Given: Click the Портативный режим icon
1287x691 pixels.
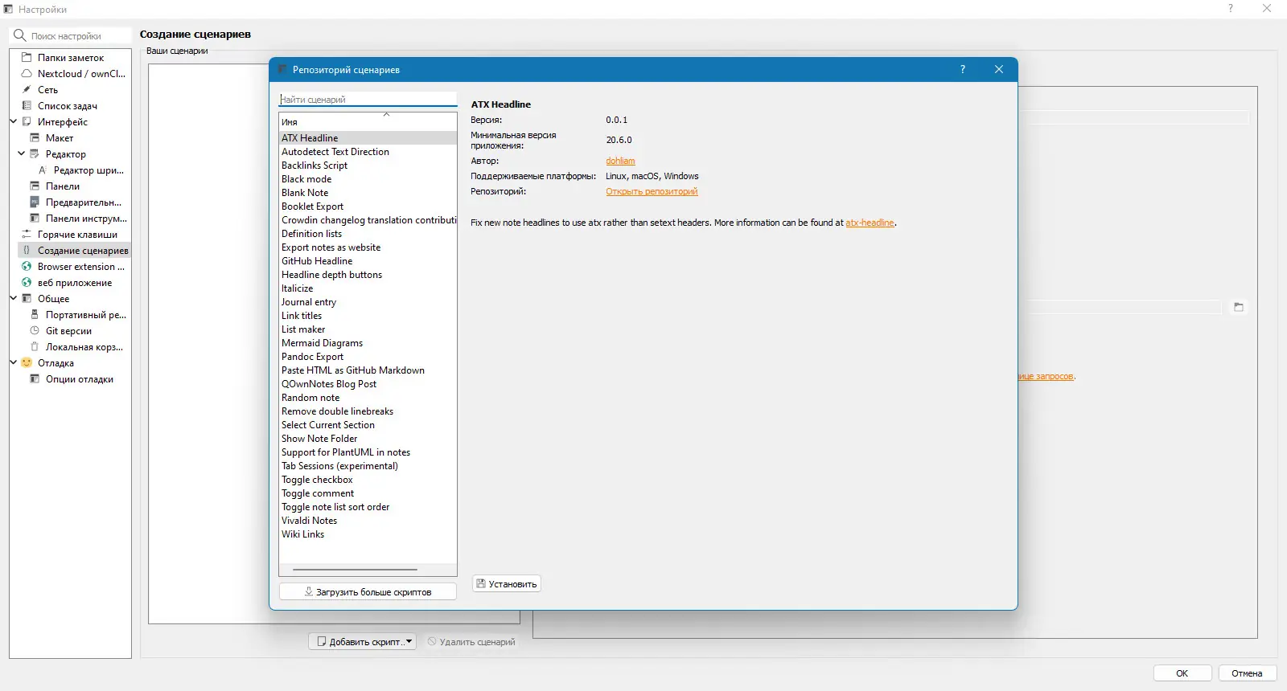Looking at the screenshot, I should [x=35, y=315].
